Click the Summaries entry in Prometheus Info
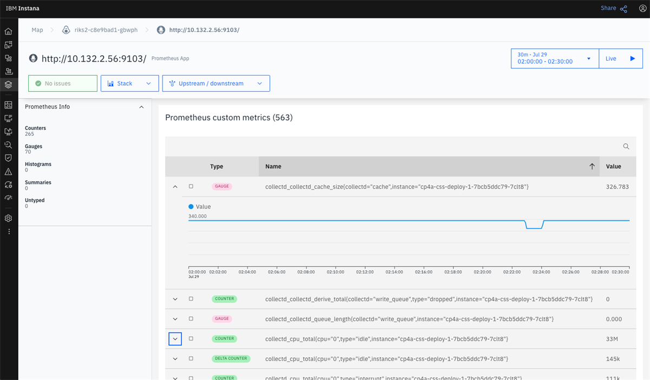The width and height of the screenshot is (650, 380). tap(38, 185)
